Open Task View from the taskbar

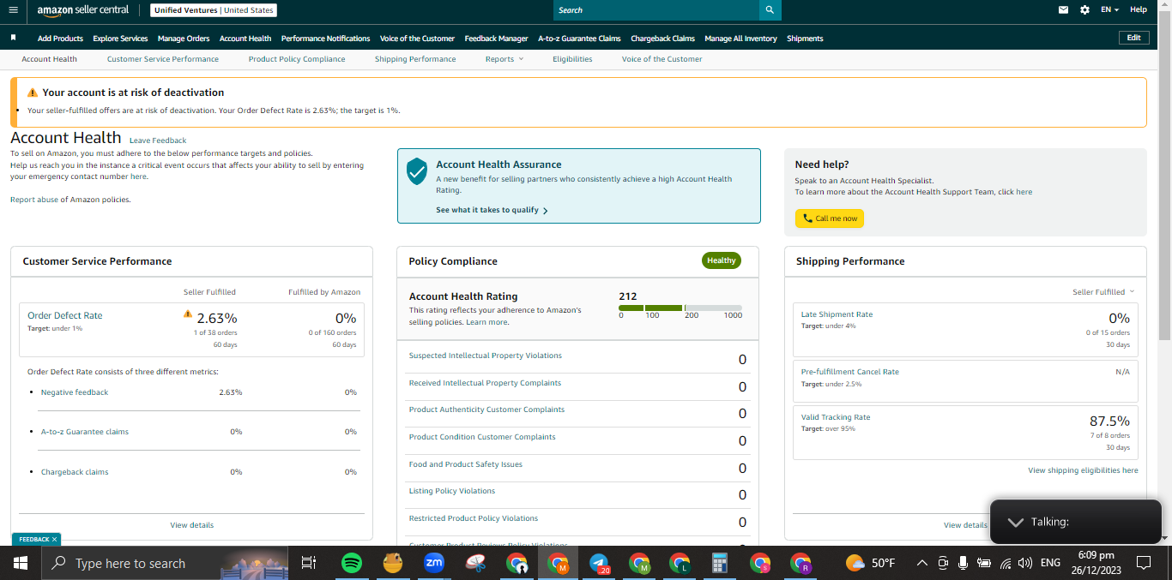309,563
